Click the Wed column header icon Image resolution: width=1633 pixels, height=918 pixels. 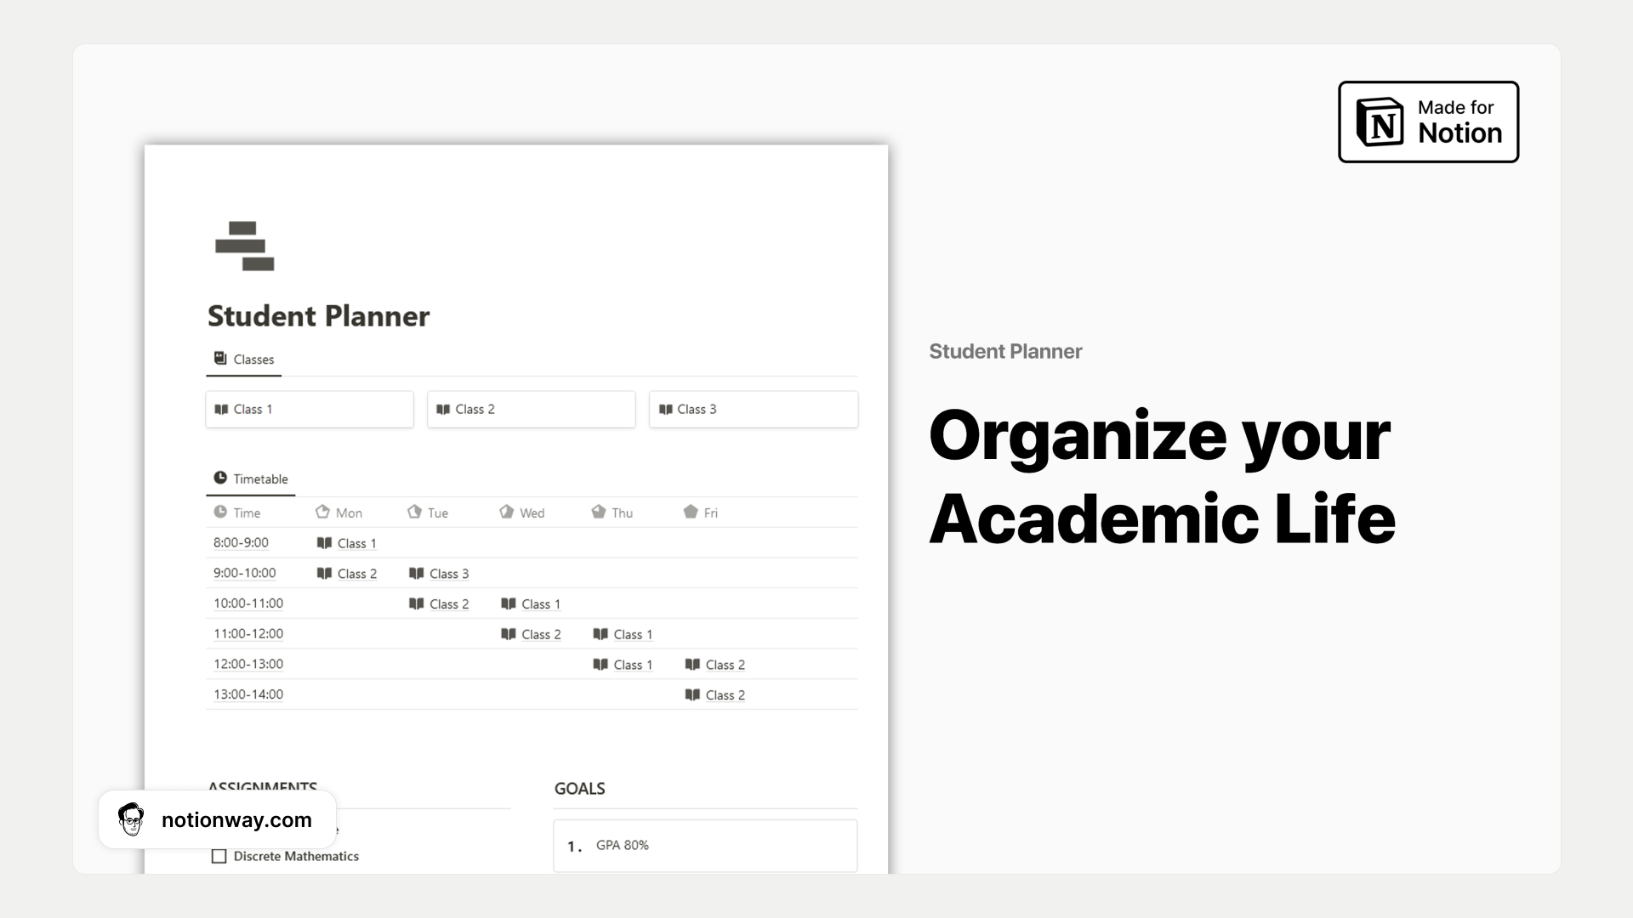[506, 512]
